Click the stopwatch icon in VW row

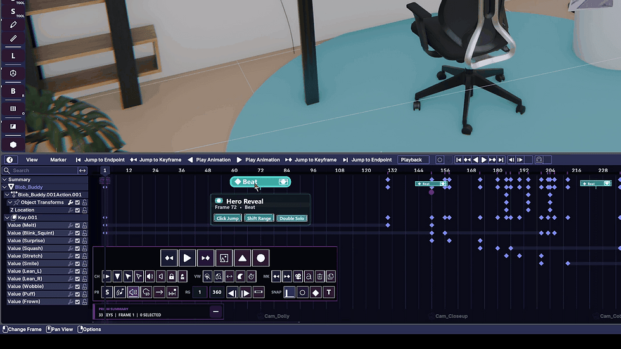coord(251,276)
